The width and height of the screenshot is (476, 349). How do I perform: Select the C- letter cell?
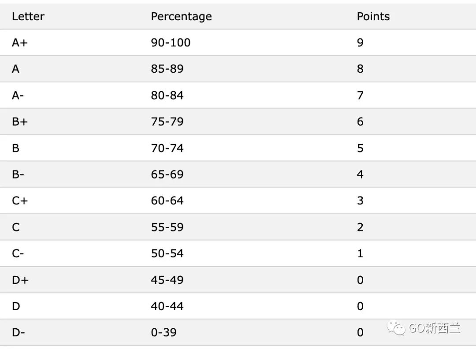click(18, 253)
